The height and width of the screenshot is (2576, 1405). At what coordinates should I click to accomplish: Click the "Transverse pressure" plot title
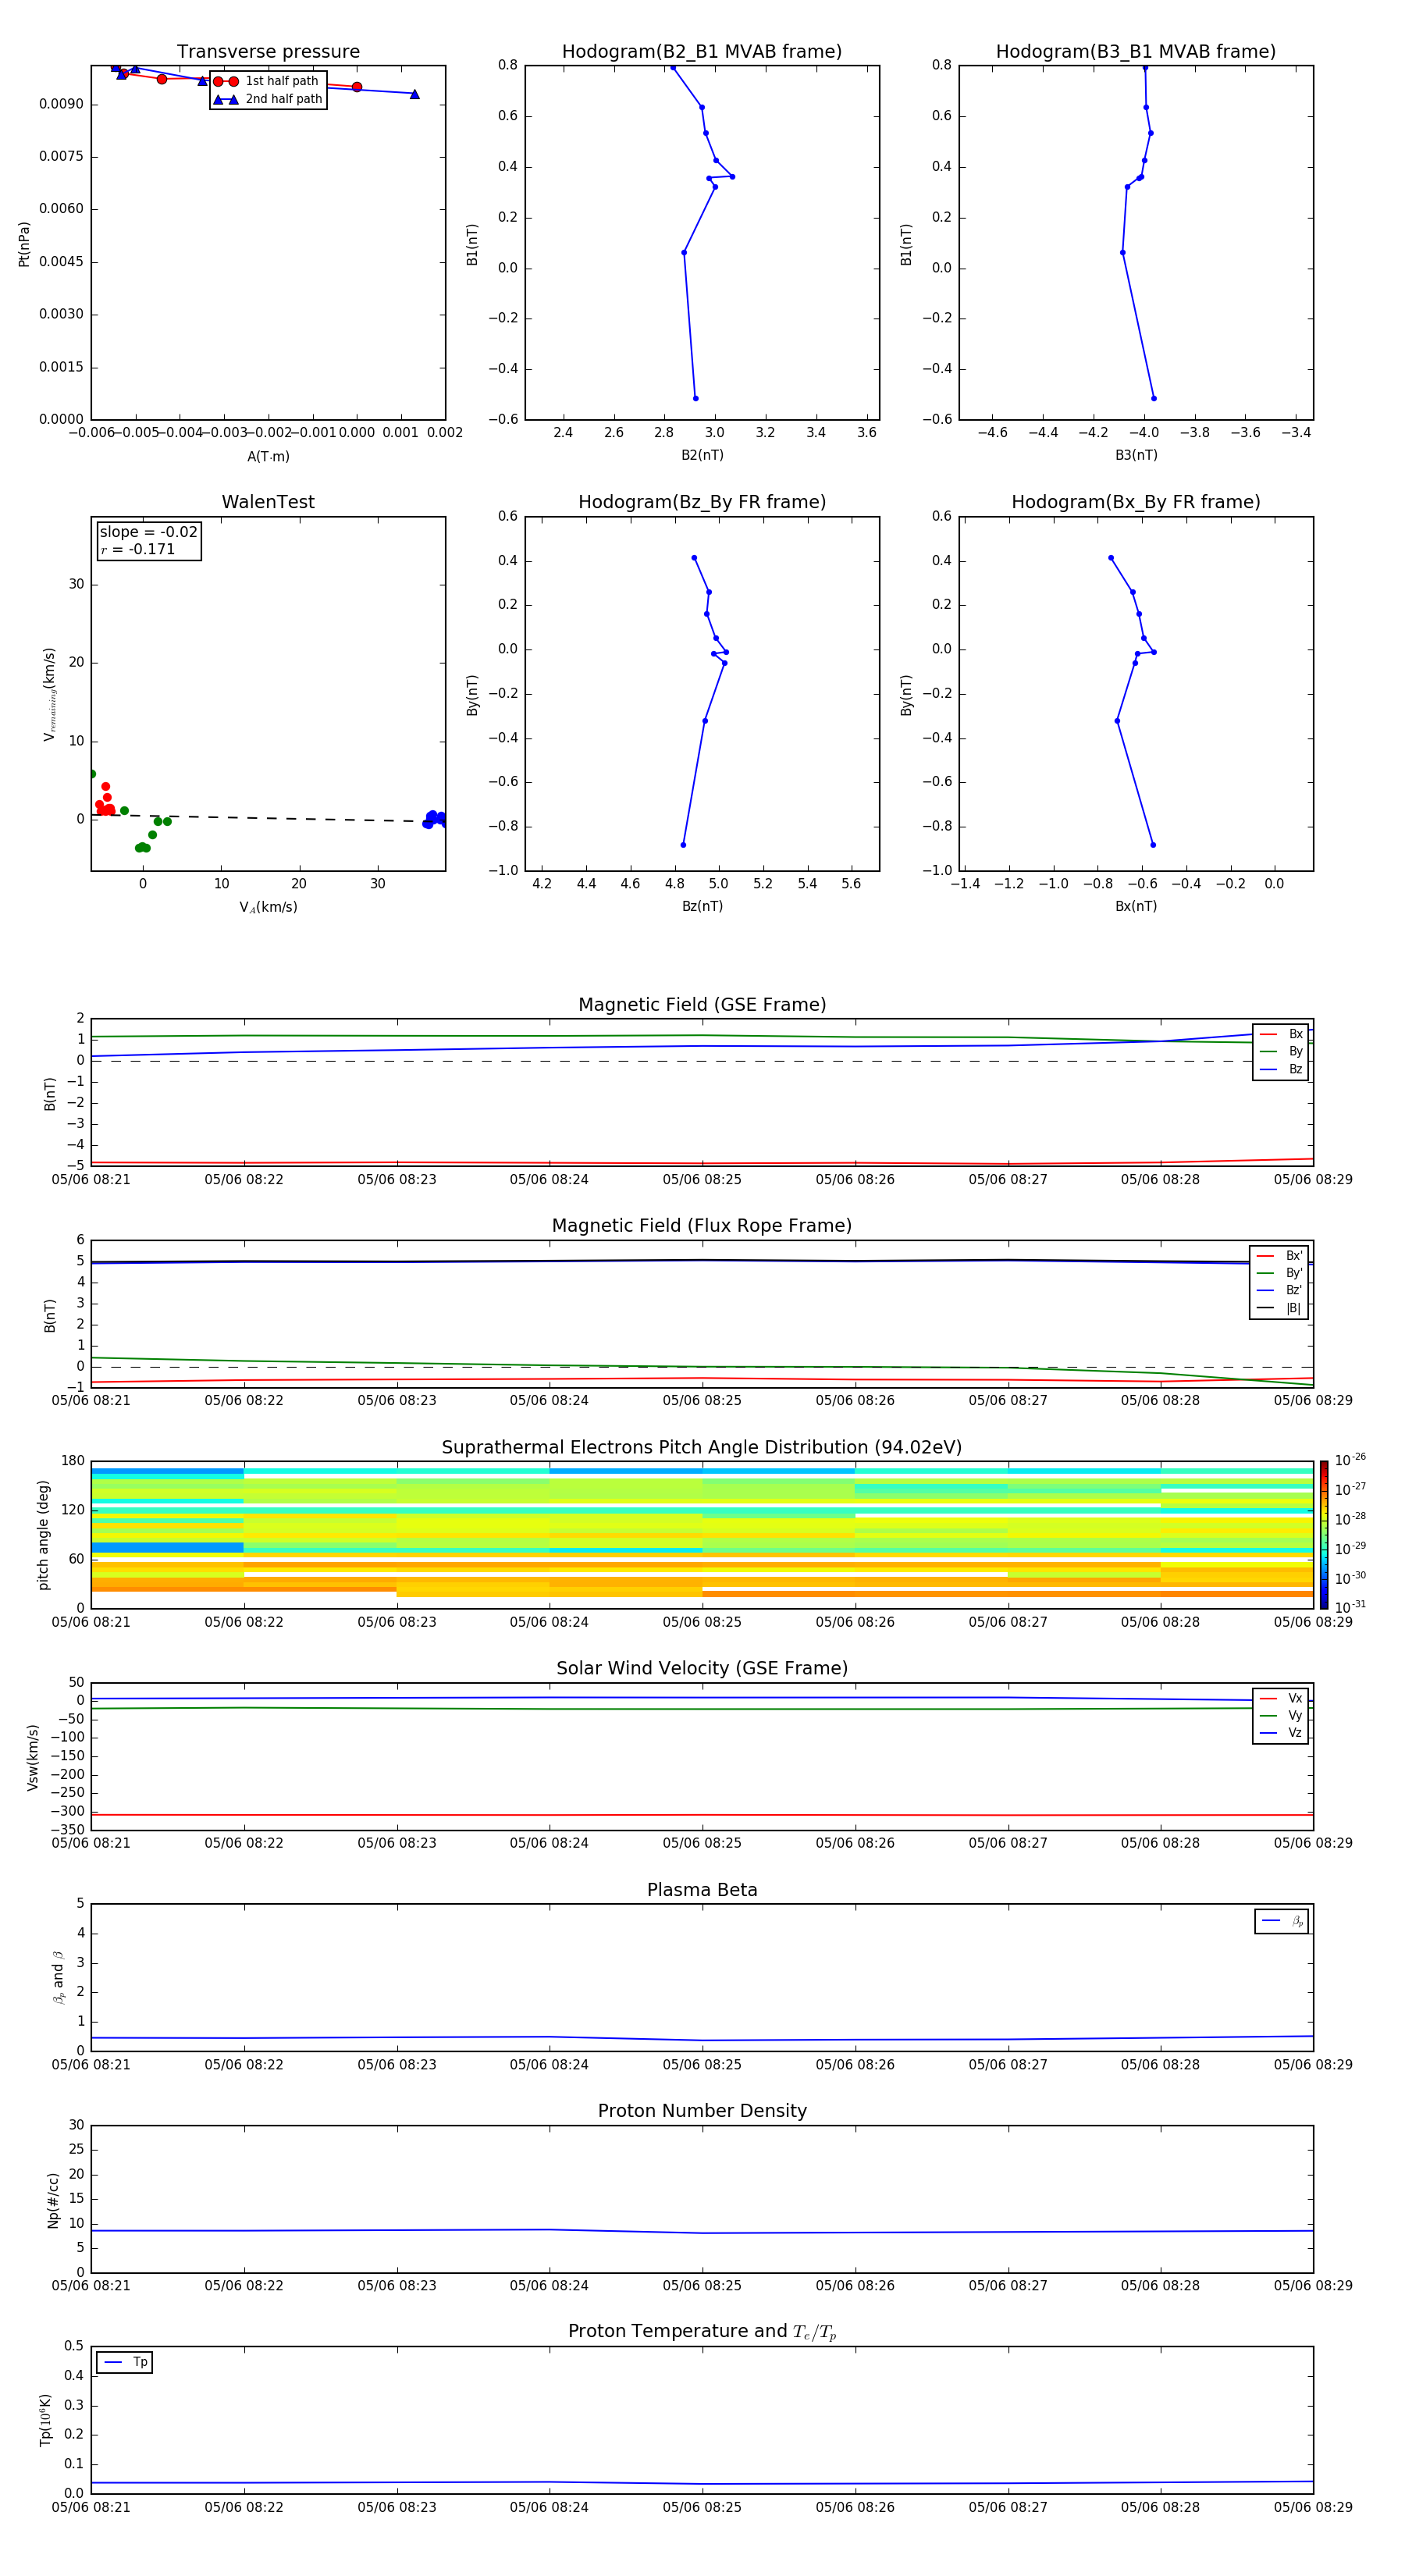coord(268,52)
